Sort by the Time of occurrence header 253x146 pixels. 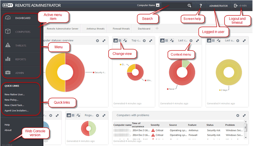click(138, 125)
